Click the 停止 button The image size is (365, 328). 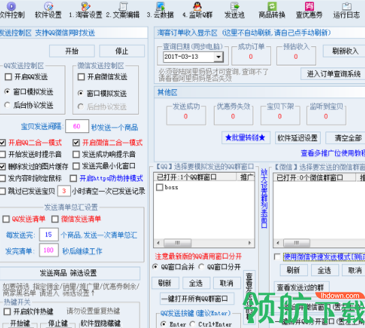[x=122, y=51]
